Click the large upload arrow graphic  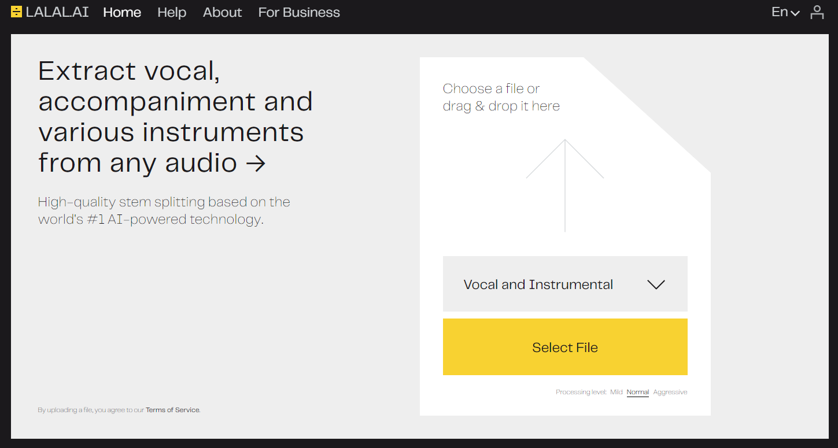click(x=565, y=185)
